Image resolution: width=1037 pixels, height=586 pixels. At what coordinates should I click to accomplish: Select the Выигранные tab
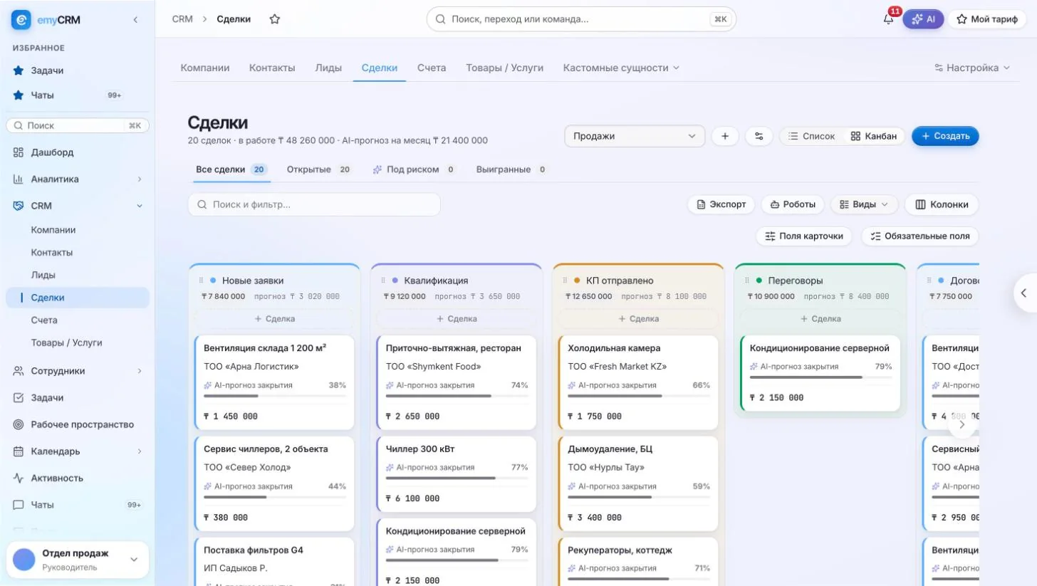[512, 169]
